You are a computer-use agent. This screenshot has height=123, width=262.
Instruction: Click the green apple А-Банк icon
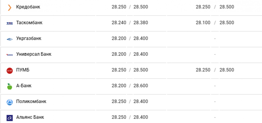coord(10,86)
